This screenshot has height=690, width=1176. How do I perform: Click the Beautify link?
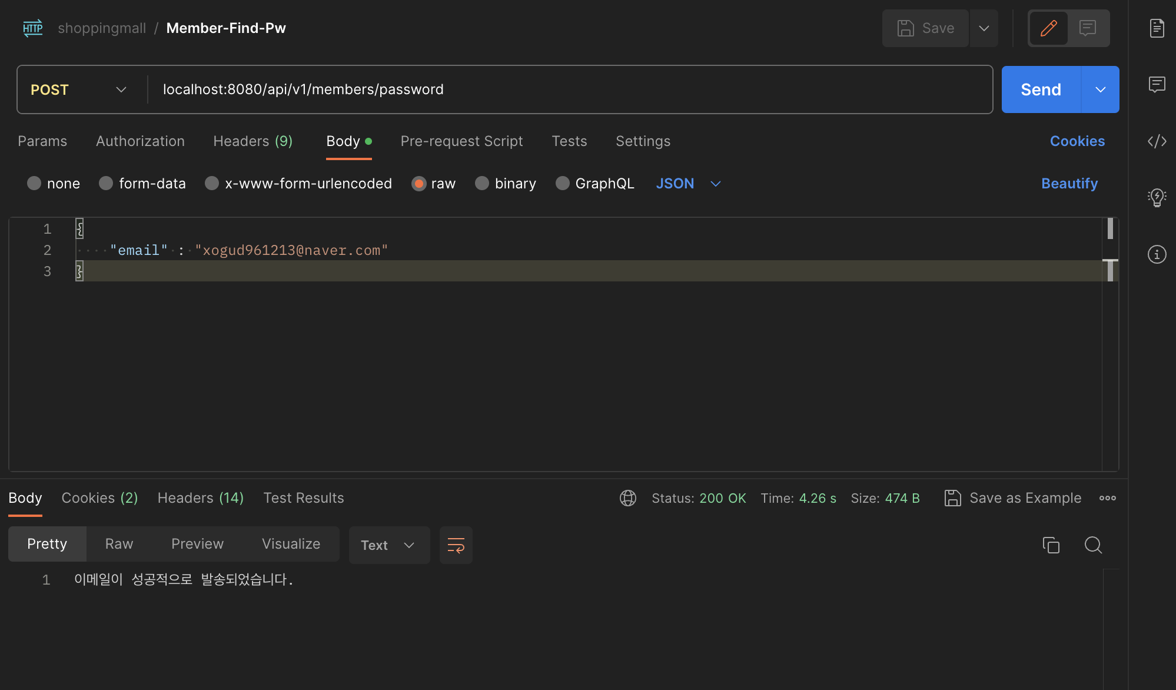click(x=1069, y=184)
